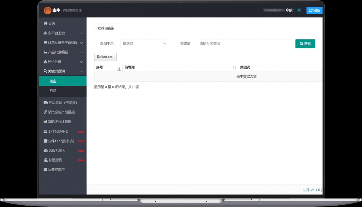Image resolution: width=362 pixels, height=207 pixels.
Task: Click the new badge beside 工作台多开宝
Action: point(81,132)
